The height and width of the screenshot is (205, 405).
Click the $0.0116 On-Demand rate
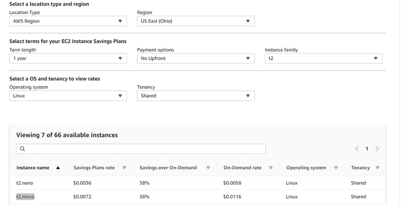pos(232,196)
